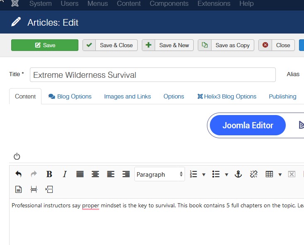
Task: Click the green Save button
Action: pyautogui.click(x=45, y=45)
